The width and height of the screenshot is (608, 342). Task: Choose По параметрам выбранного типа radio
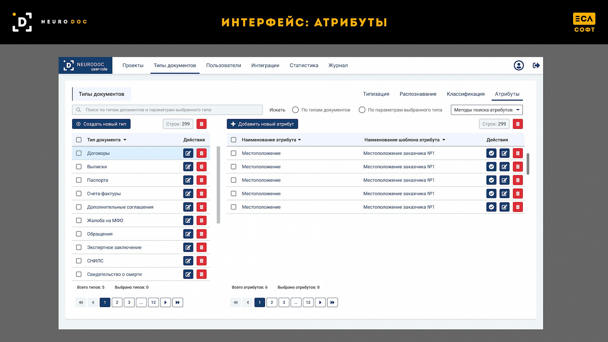362,110
